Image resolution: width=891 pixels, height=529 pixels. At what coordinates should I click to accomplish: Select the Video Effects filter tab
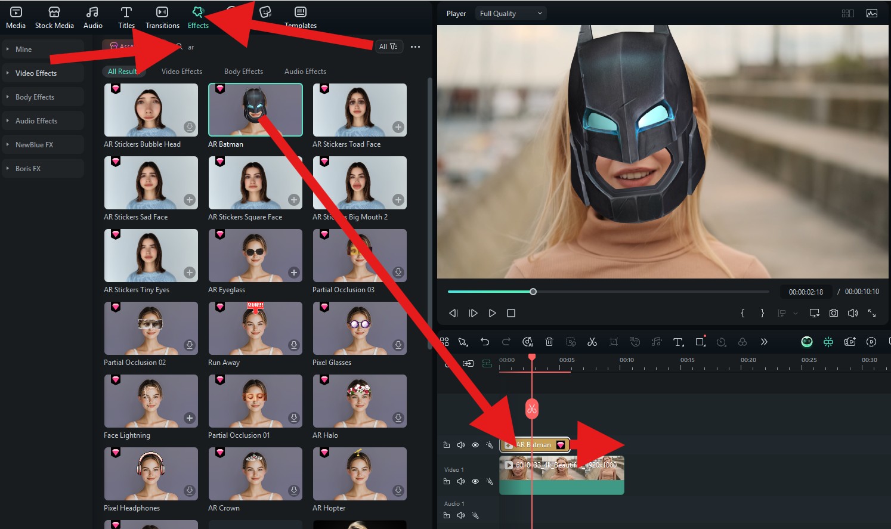(x=182, y=71)
